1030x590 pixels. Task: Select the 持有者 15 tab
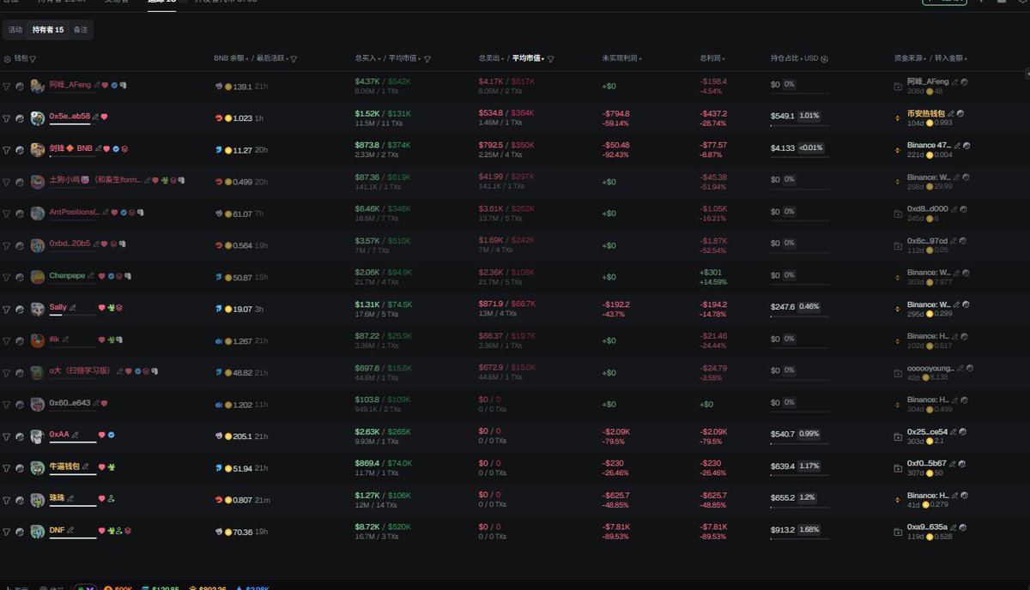click(x=48, y=30)
